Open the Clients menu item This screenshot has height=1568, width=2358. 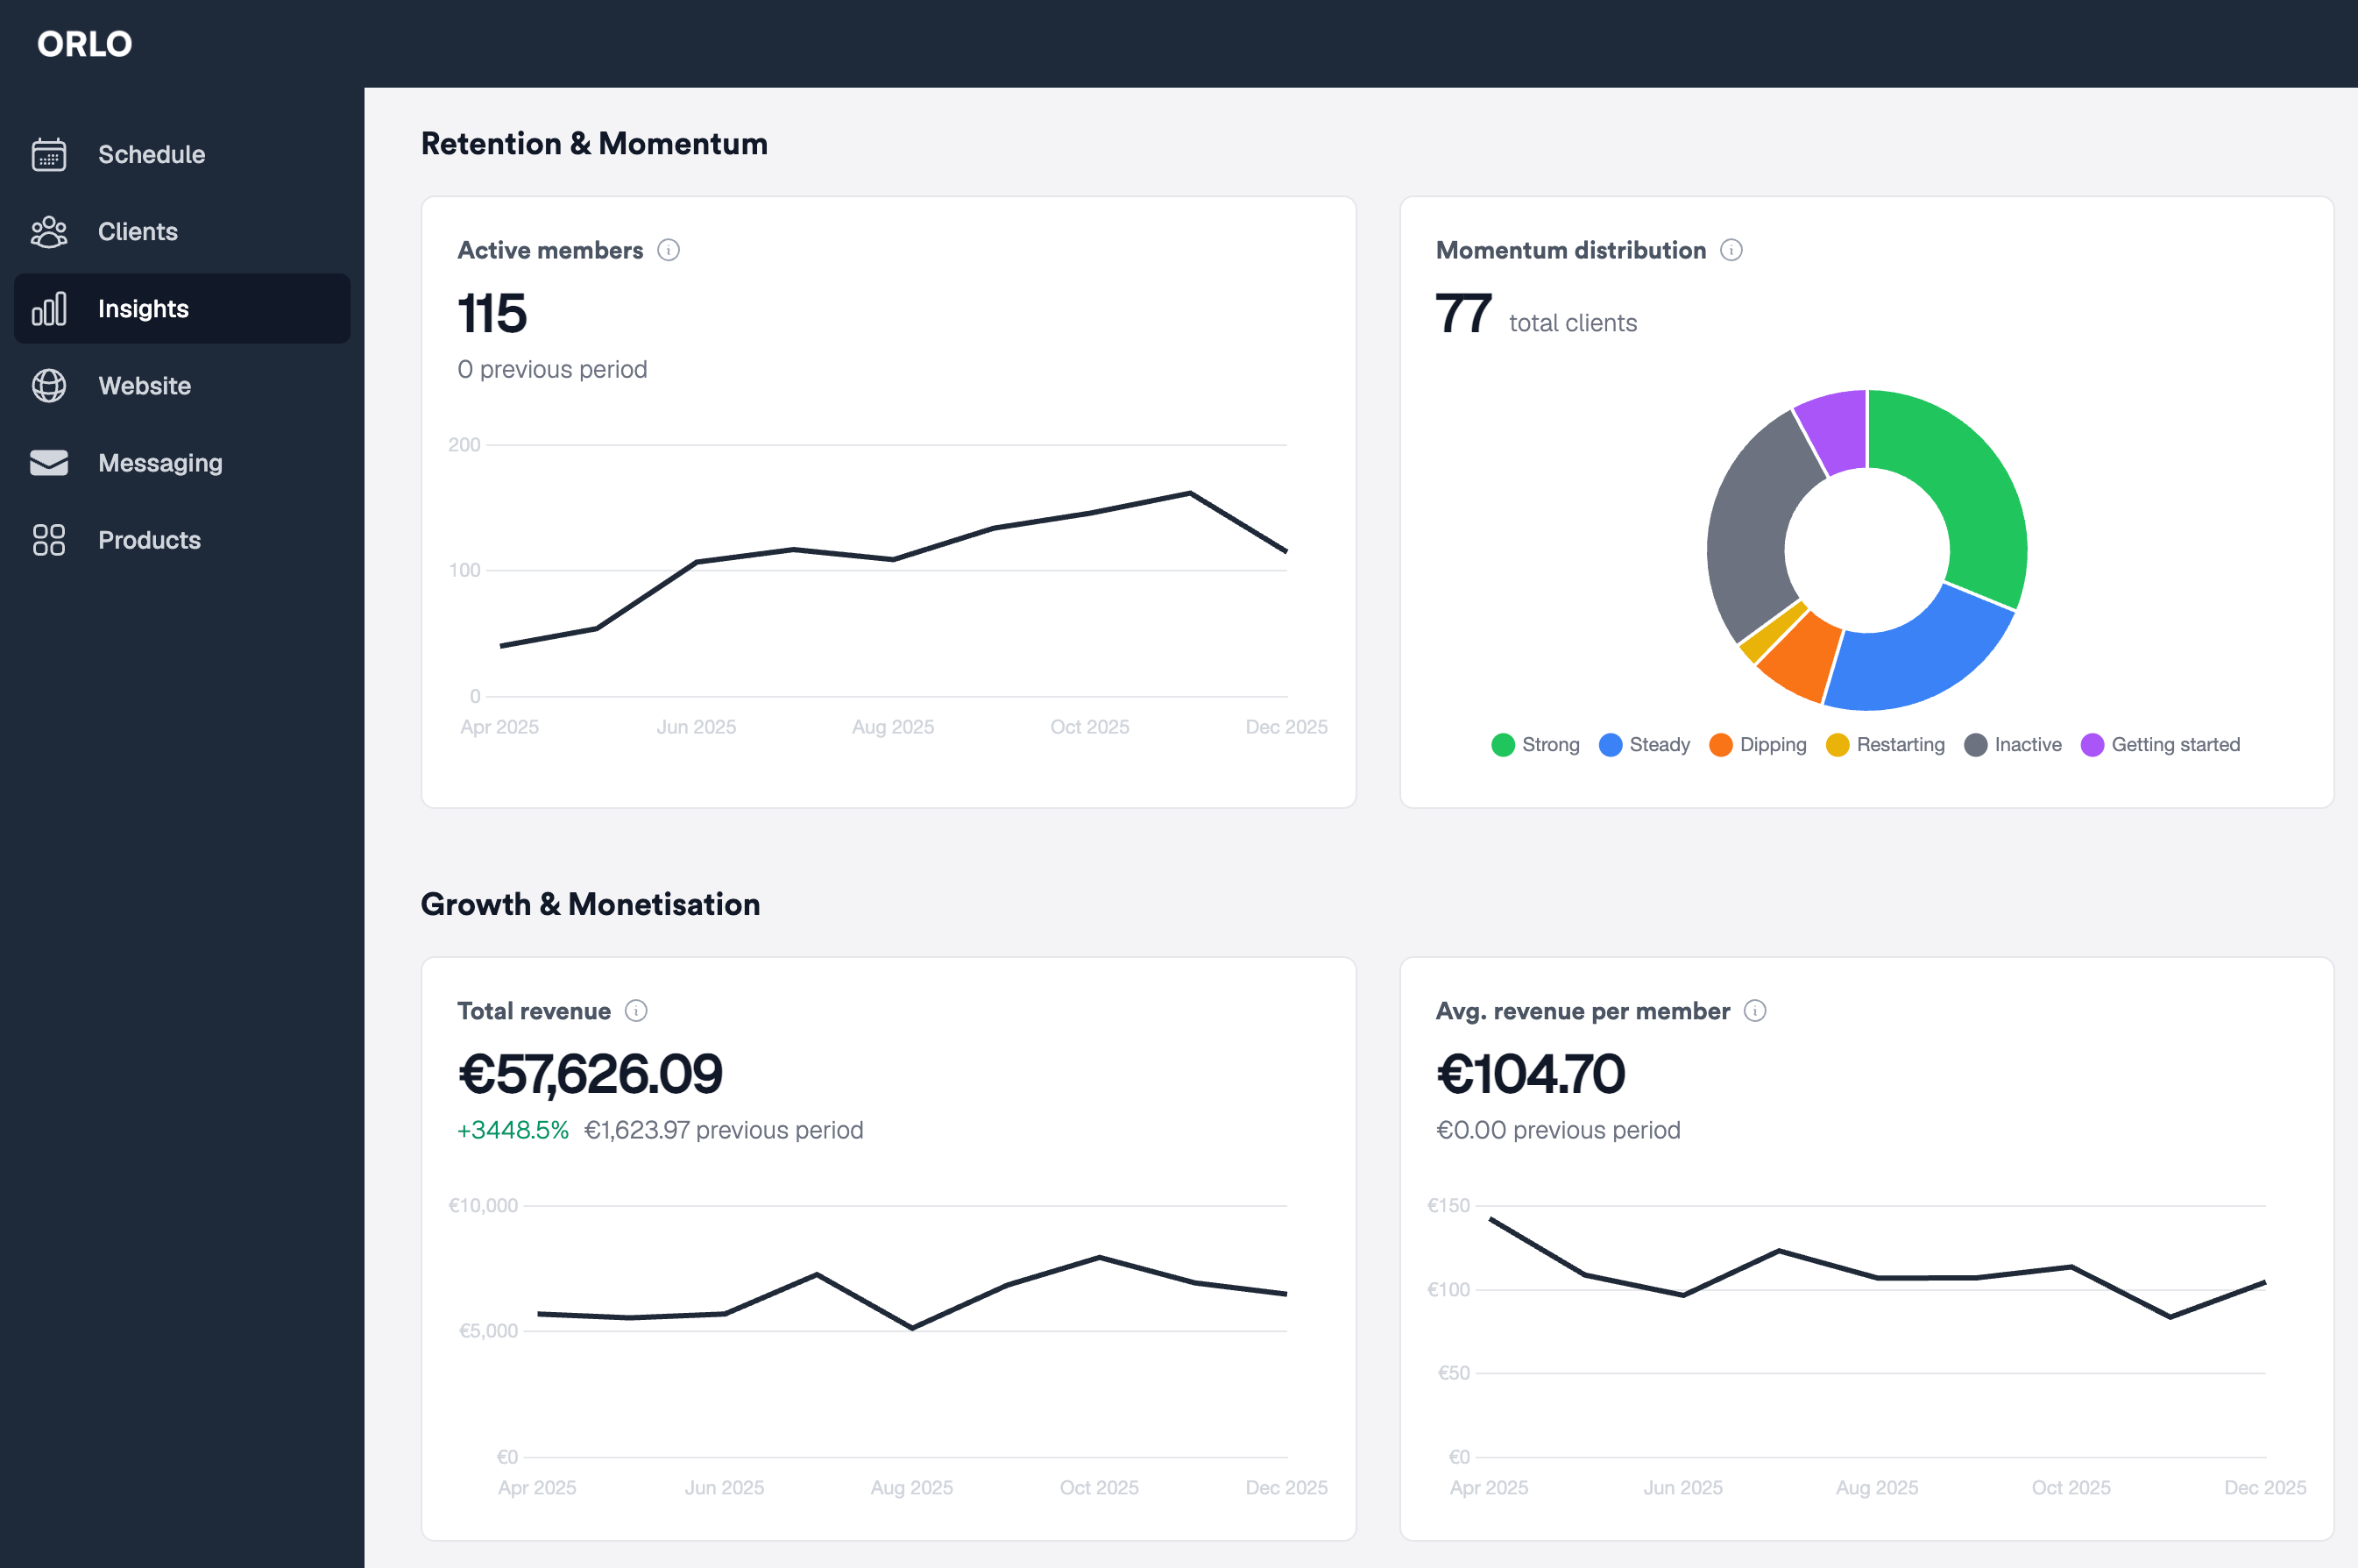coord(138,232)
